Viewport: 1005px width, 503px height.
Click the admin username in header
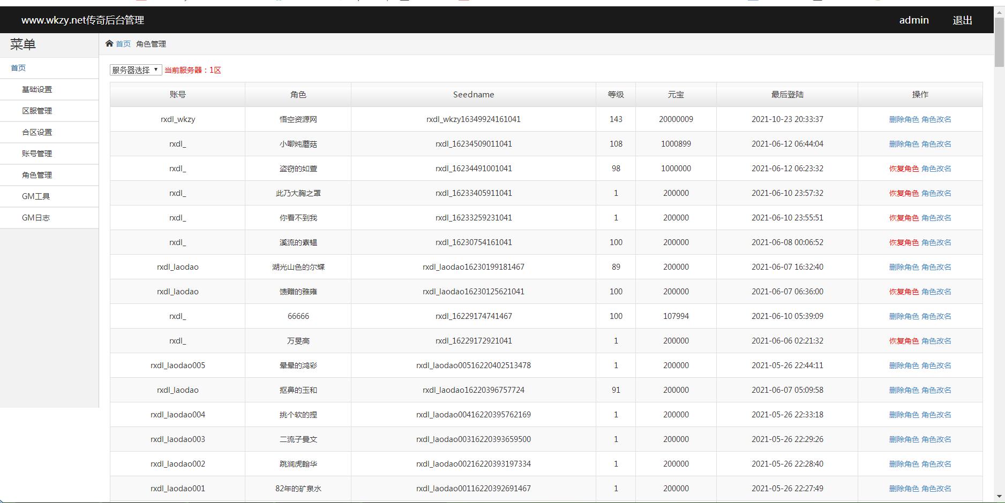point(914,20)
